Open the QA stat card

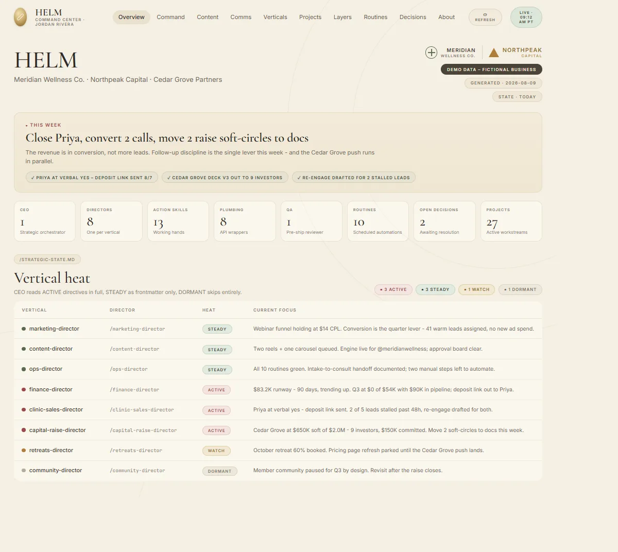click(311, 221)
